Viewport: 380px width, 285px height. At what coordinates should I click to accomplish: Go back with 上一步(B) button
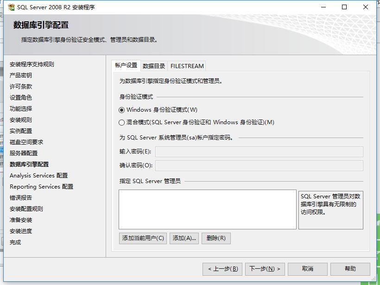222,269
